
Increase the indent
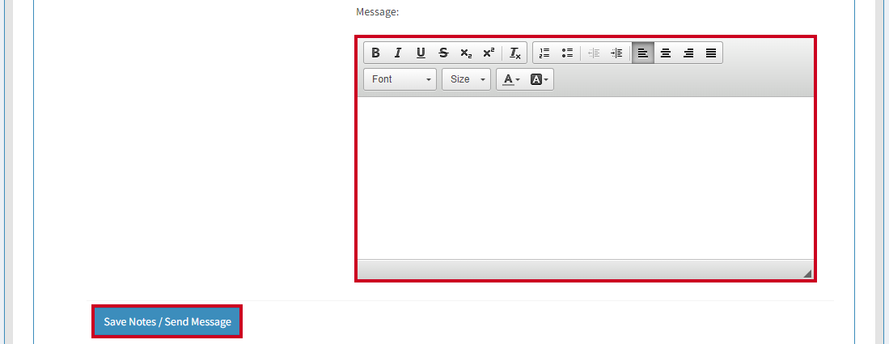pos(616,53)
